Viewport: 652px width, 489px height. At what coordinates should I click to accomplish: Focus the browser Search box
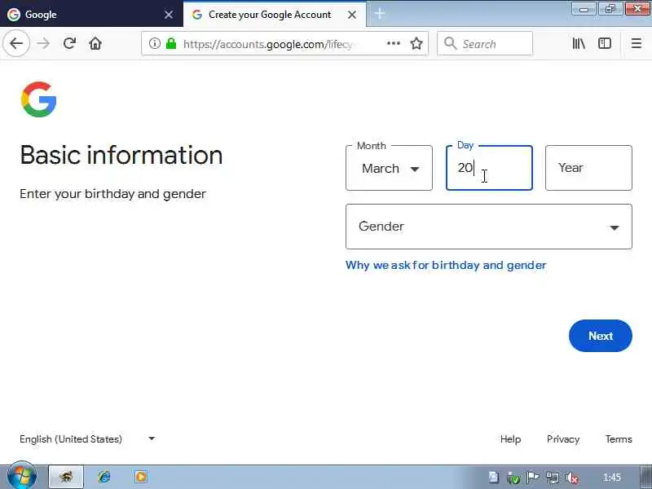pyautogui.click(x=485, y=43)
